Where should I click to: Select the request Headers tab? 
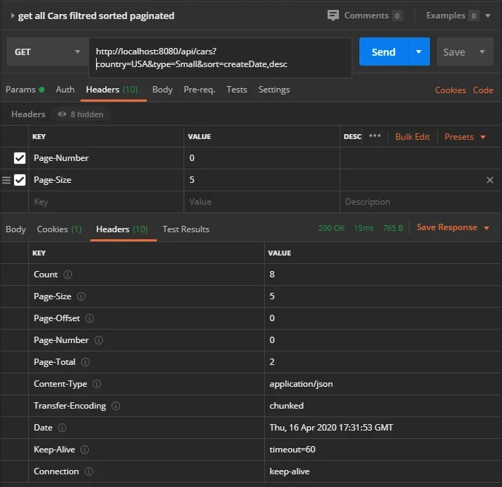[x=112, y=90]
